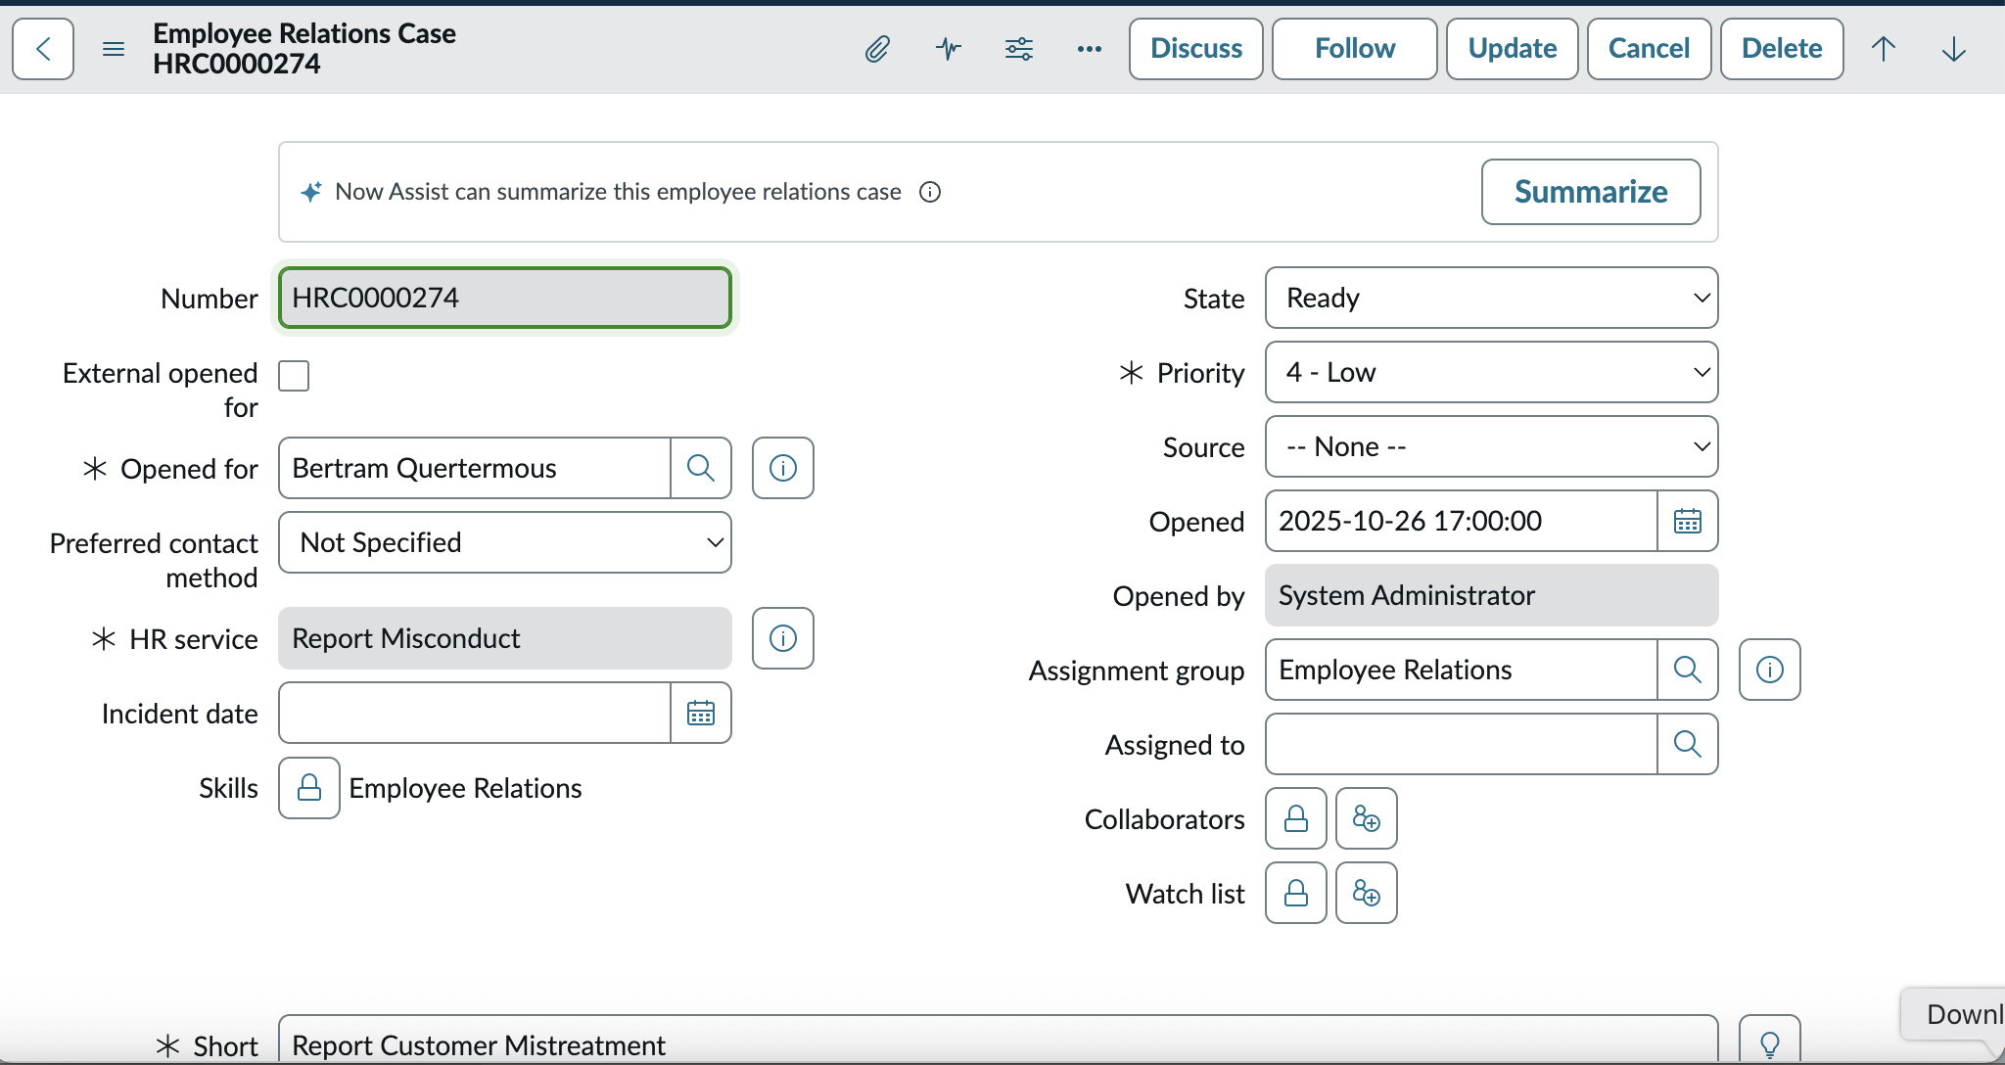
Task: Open the personalize form sliders icon
Action: [x=1019, y=49]
